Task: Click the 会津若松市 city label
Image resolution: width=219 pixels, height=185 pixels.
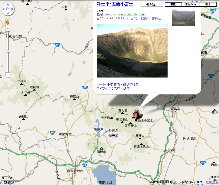Action: [75, 171]
